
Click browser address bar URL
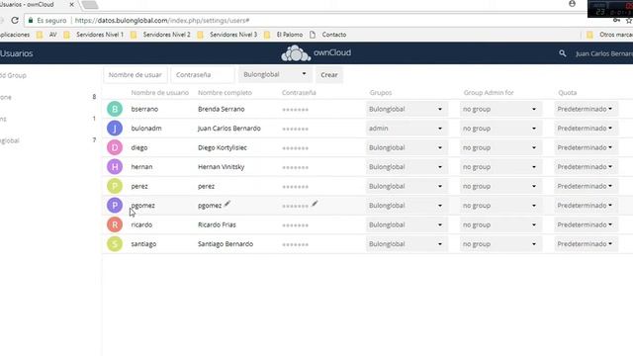(162, 20)
